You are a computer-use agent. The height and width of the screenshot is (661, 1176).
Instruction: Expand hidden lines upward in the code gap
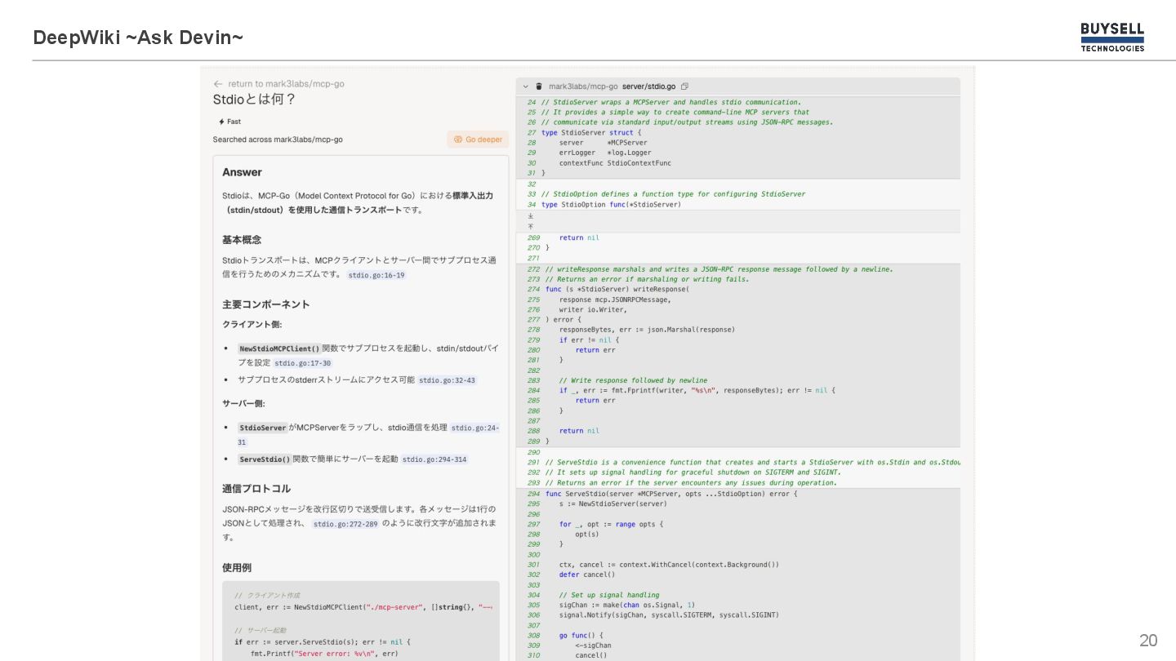[531, 226]
